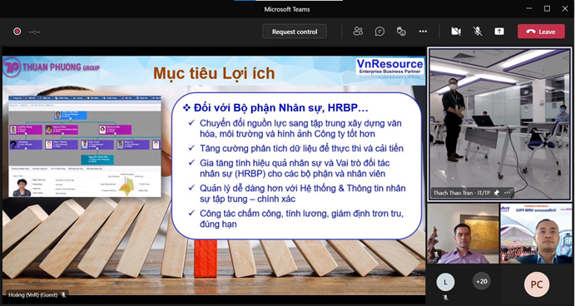This screenshot has width=575, height=306.
Task: Unmute the microphone
Action: pyautogui.click(x=478, y=32)
